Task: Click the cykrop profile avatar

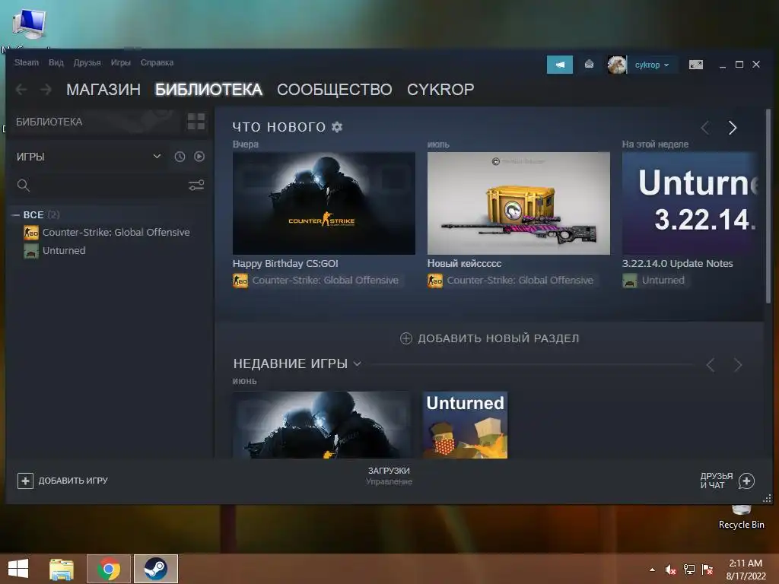Action: click(617, 65)
